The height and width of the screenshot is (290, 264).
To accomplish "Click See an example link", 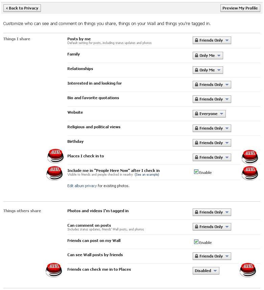I will tap(147, 175).
